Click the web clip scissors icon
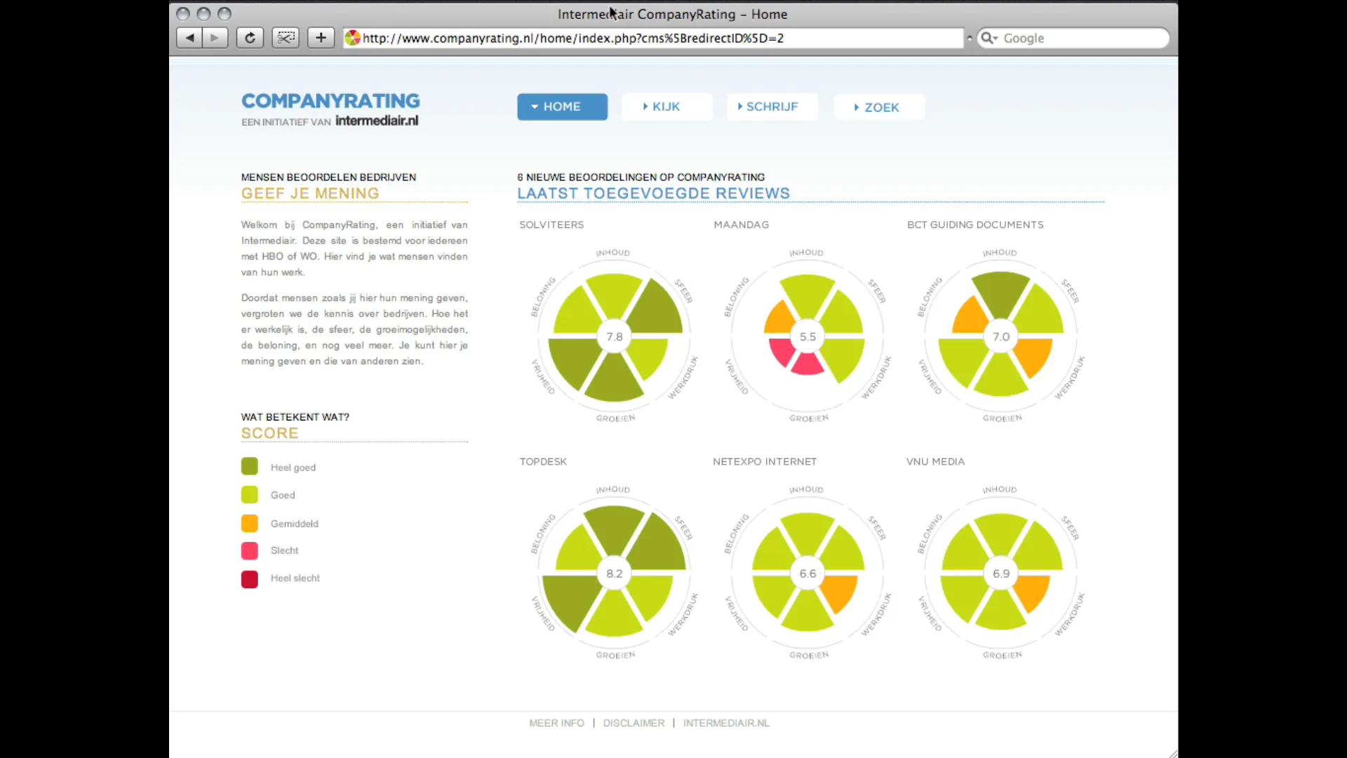The image size is (1347, 758). 286,38
